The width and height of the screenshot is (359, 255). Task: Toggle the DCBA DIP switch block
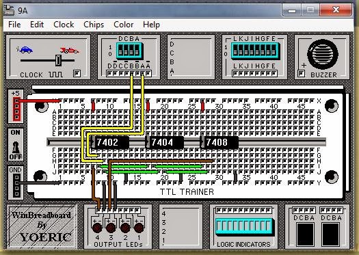click(x=130, y=51)
